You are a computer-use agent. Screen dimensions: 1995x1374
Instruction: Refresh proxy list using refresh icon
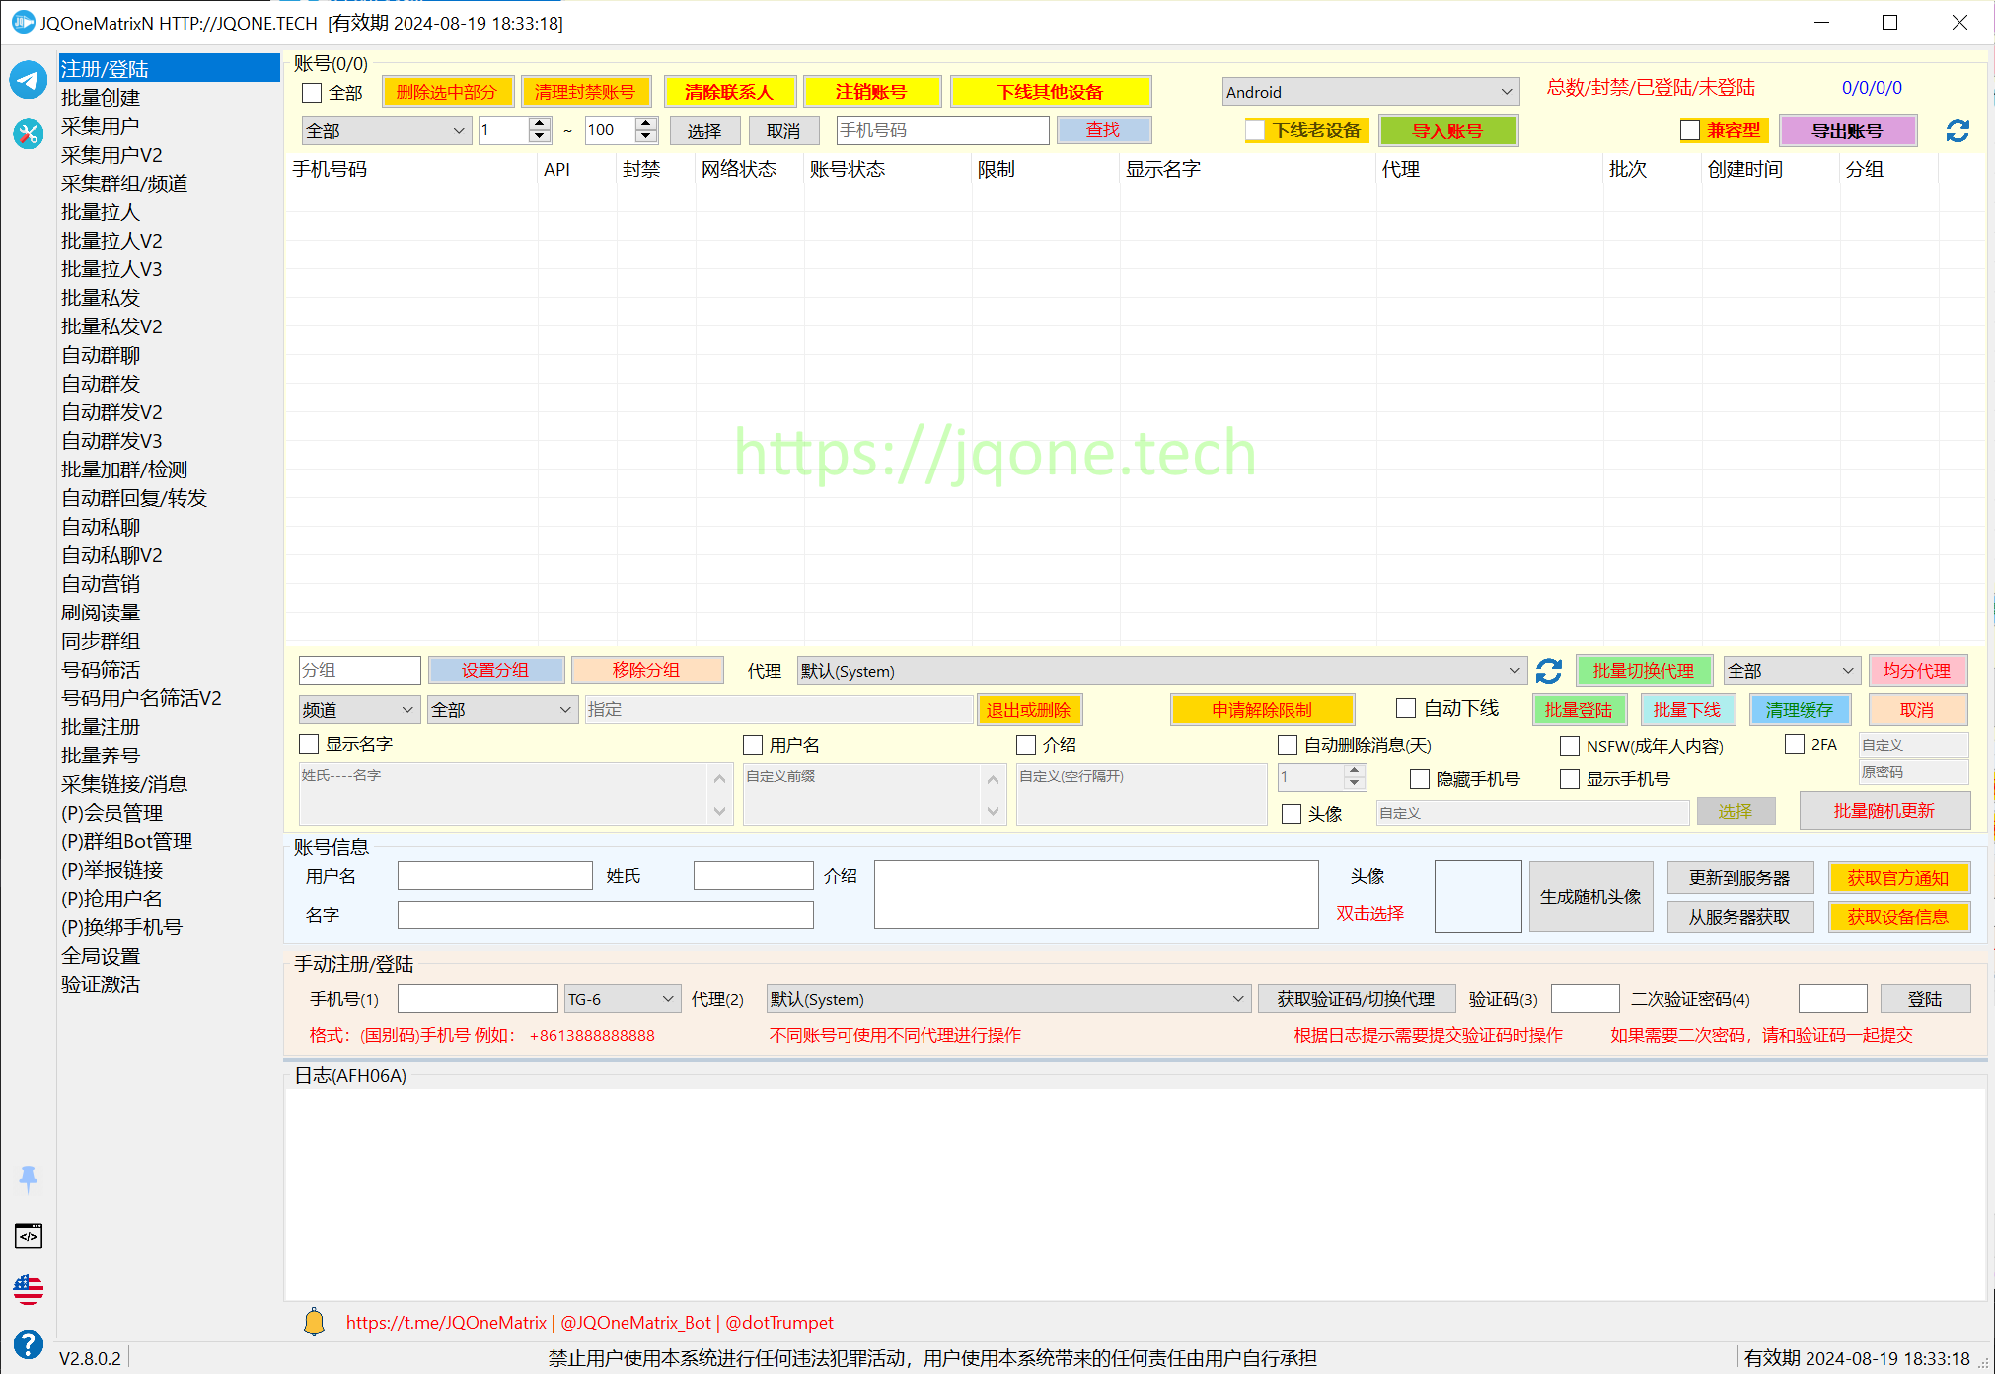click(1549, 671)
